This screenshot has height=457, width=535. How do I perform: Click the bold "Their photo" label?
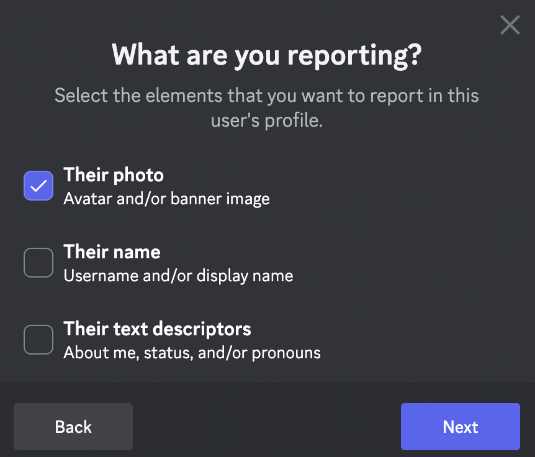point(114,175)
